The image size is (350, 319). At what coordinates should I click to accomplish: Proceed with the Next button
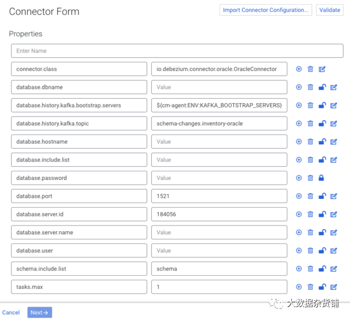click(40, 313)
